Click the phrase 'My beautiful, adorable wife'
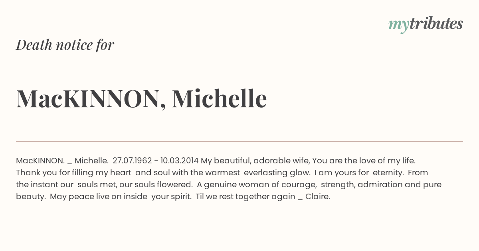The width and height of the screenshot is (479, 251). coord(255,161)
